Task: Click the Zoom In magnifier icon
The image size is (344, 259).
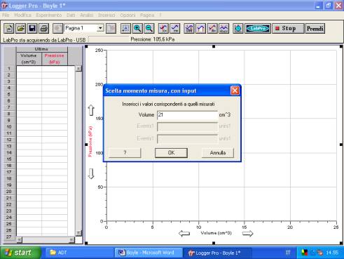Action: (x=137, y=29)
